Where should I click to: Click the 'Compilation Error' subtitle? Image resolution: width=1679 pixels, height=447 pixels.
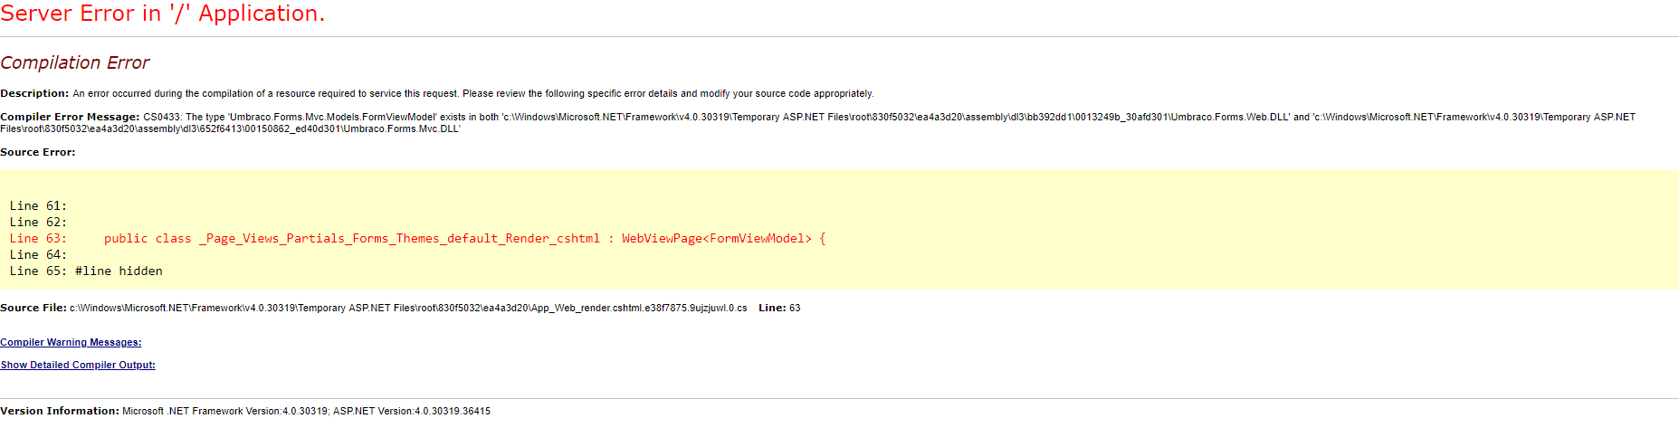point(75,62)
